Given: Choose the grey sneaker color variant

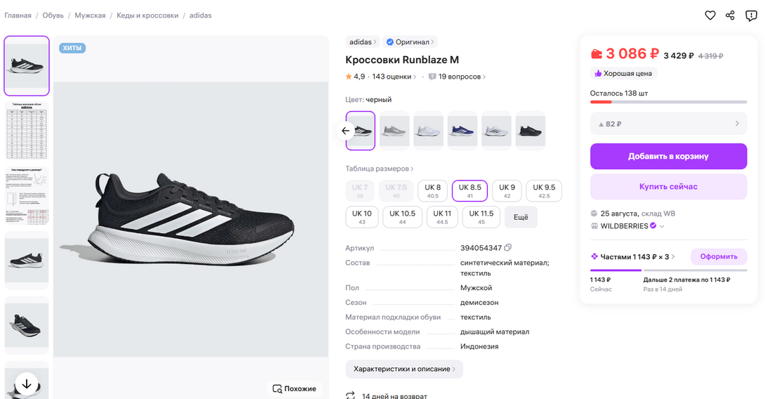Looking at the screenshot, I should (394, 131).
